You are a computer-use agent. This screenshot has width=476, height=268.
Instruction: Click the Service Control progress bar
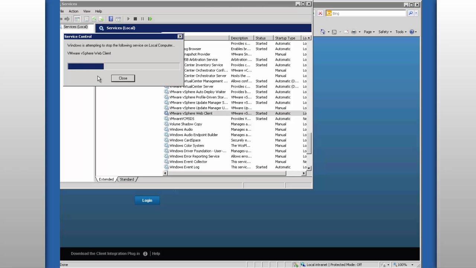point(124,66)
